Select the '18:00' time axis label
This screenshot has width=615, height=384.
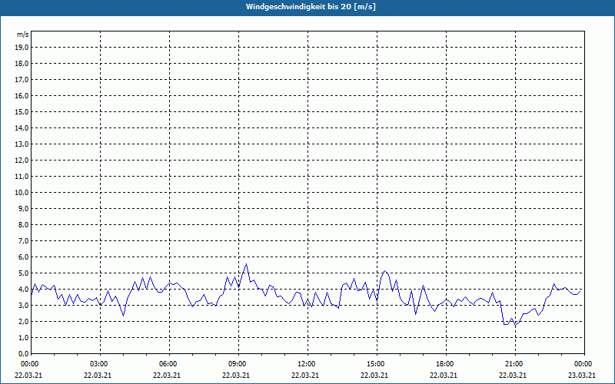pyautogui.click(x=446, y=364)
